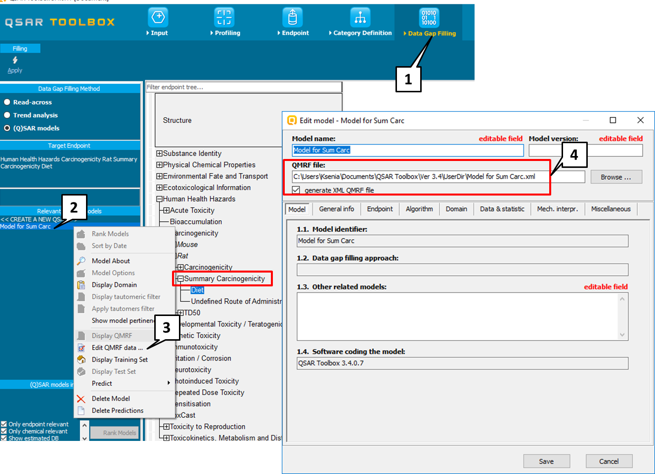Toggle Only endpoint relevant checkbox
This screenshot has height=474, width=655.
point(4,424)
